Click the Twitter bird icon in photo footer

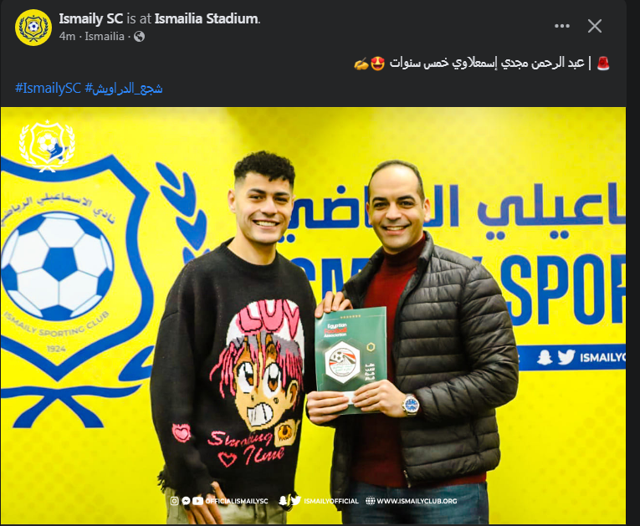click(296, 501)
